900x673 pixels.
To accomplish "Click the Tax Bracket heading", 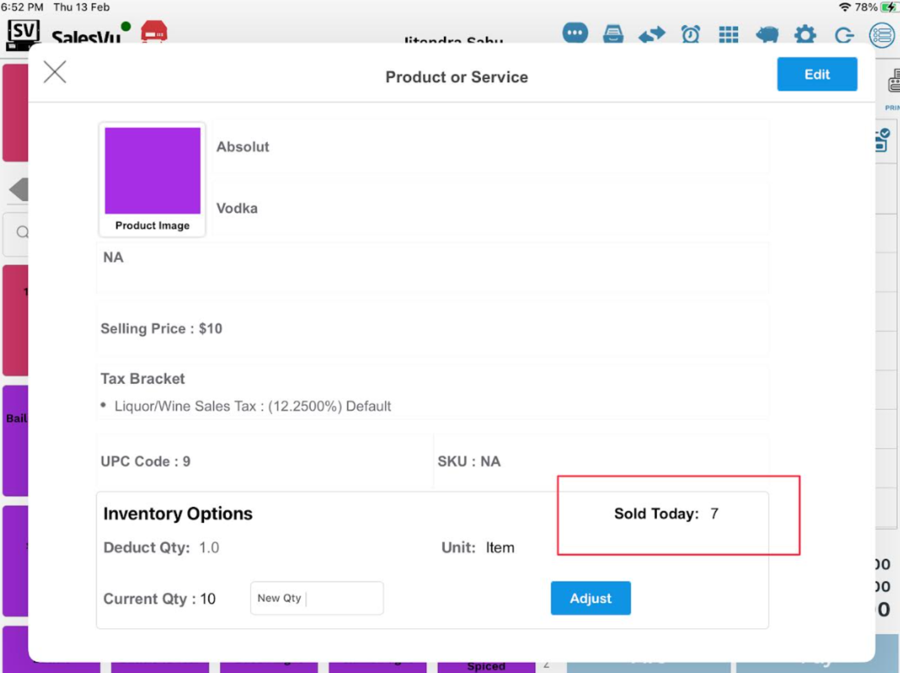I will [x=143, y=379].
